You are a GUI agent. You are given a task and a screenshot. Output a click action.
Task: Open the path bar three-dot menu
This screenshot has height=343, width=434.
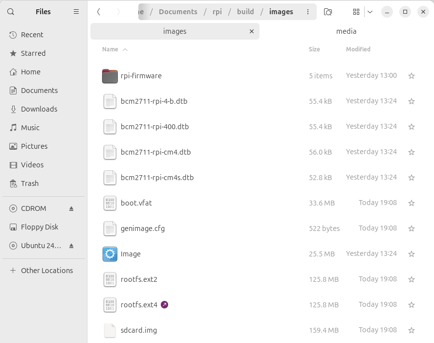click(307, 12)
